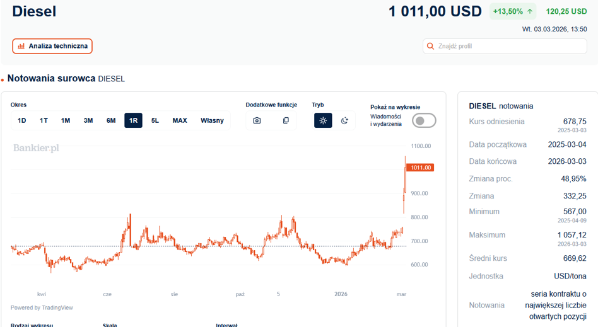The width and height of the screenshot is (598, 327).
Task: Click the Maksimum value 1 057,12
Action: pos(572,235)
